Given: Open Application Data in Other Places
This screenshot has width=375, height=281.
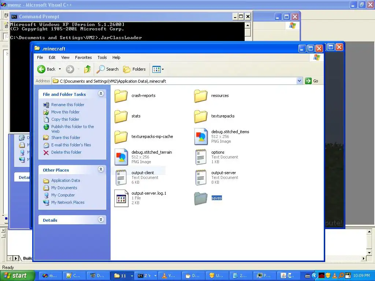Looking at the screenshot, I should [x=66, y=181].
